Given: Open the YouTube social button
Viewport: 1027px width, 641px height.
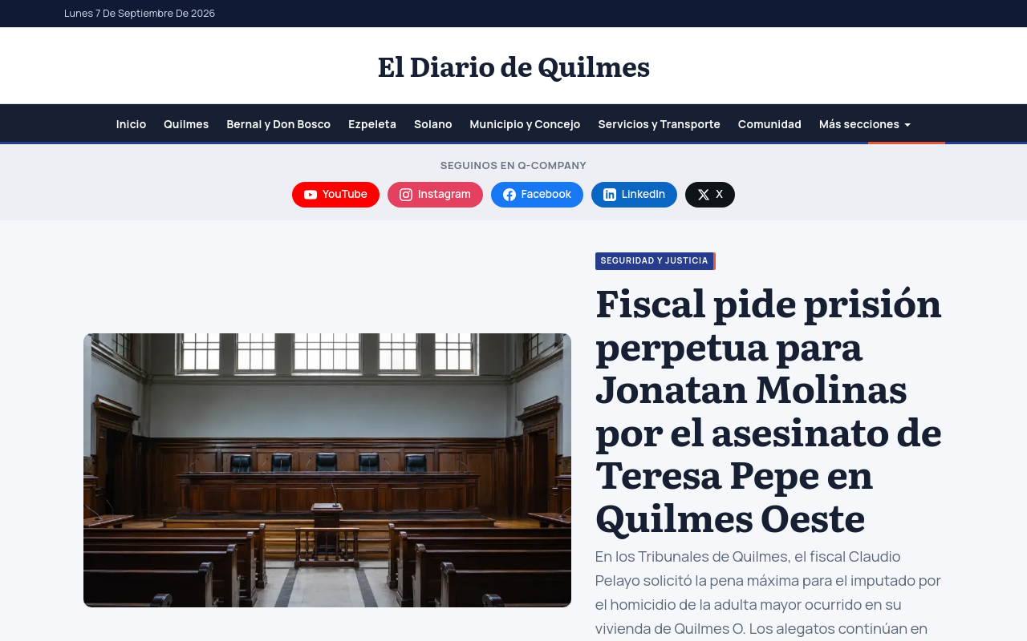Looking at the screenshot, I should pyautogui.click(x=335, y=195).
